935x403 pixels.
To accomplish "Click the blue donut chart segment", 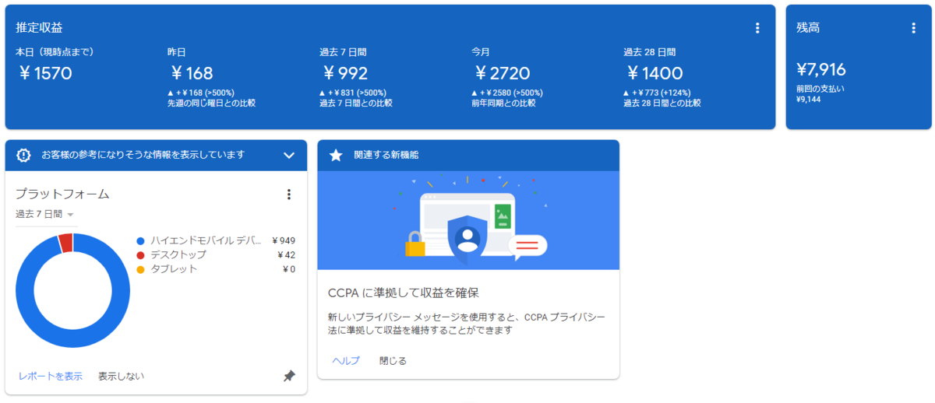I will click(x=72, y=340).
